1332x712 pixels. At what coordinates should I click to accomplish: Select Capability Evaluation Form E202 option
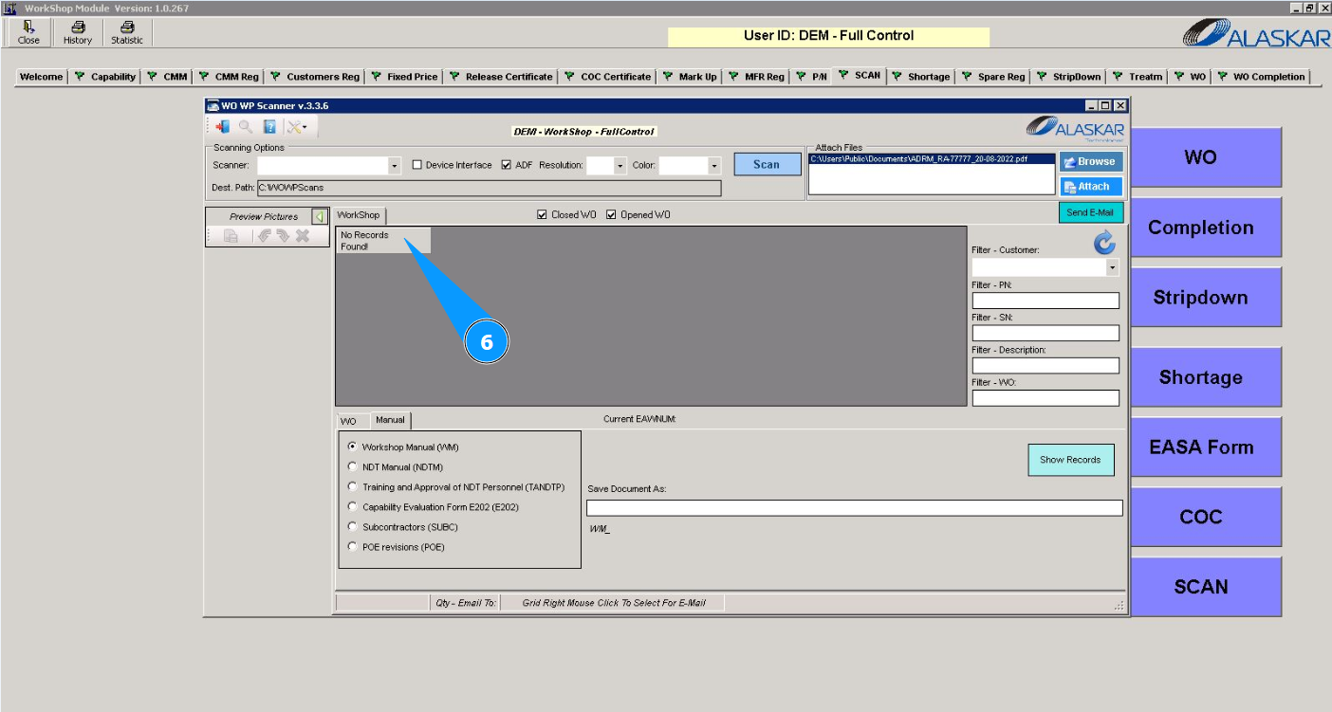click(x=353, y=506)
